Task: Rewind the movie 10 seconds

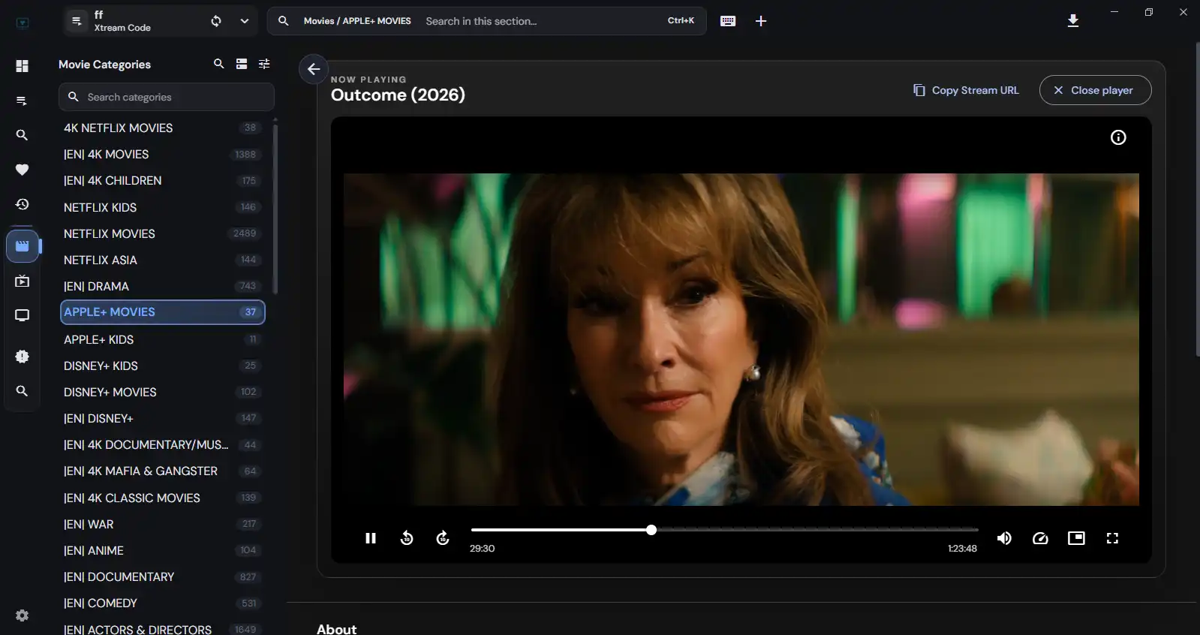Action: 407,538
